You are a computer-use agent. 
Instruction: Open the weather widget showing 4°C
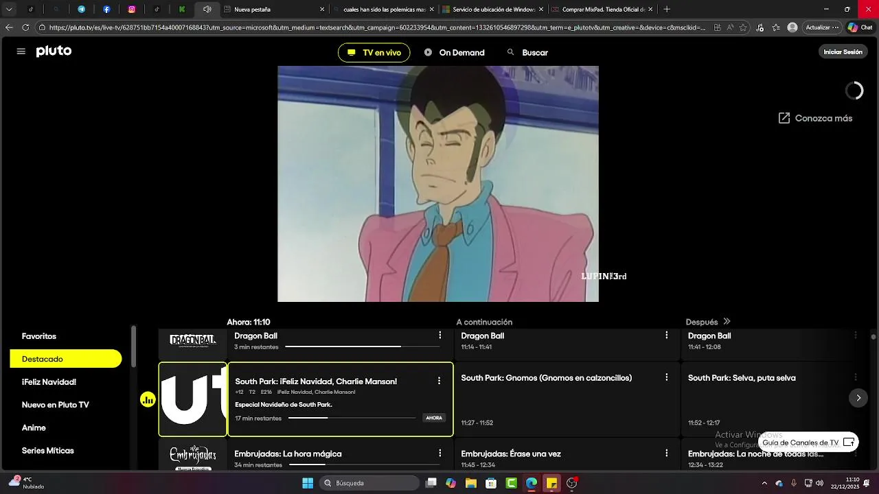[x=26, y=483]
